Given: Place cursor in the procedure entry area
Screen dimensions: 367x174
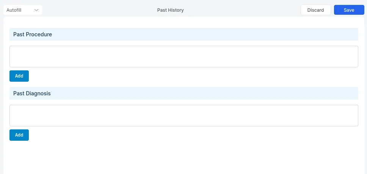Looking at the screenshot, I should tap(183, 57).
